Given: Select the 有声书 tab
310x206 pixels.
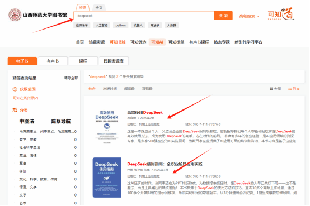Looking at the screenshot, I should (x=53, y=61).
